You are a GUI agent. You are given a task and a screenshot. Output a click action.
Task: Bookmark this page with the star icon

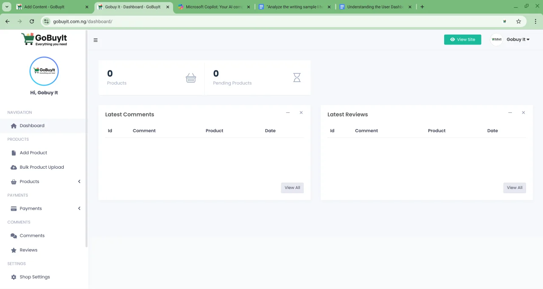(518, 22)
